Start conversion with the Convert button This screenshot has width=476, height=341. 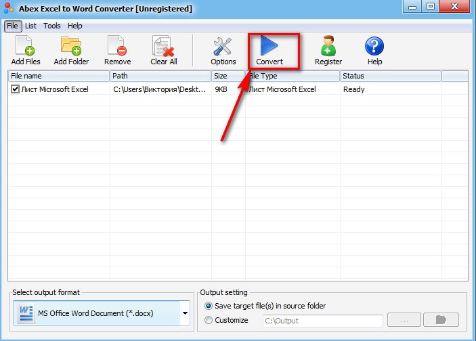pyautogui.click(x=269, y=50)
